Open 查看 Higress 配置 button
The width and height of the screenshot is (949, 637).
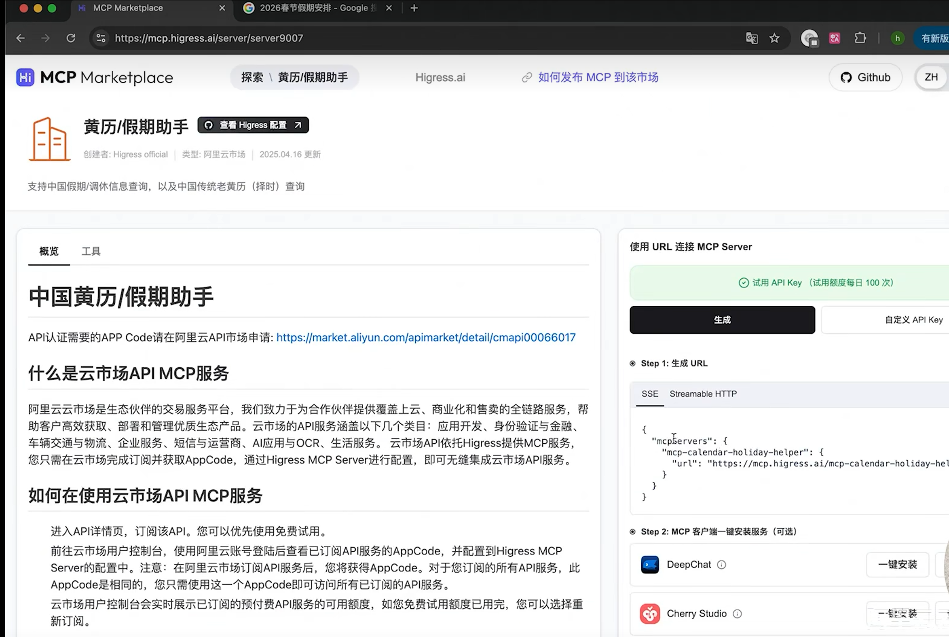coord(253,125)
